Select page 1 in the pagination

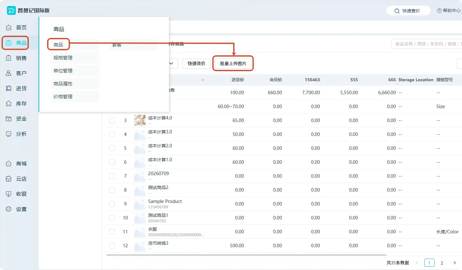click(429, 263)
